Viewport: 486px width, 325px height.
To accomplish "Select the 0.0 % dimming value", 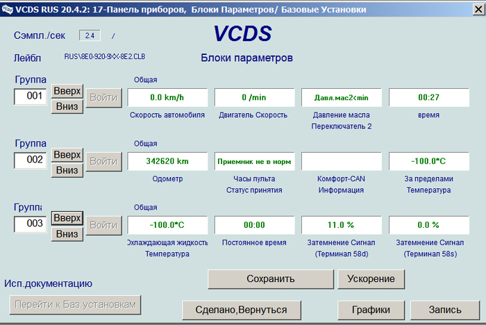I will (x=429, y=225).
